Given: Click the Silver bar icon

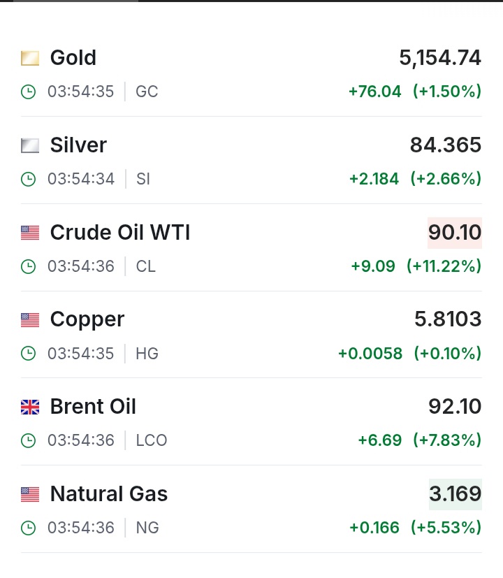Looking at the screenshot, I should [30, 145].
